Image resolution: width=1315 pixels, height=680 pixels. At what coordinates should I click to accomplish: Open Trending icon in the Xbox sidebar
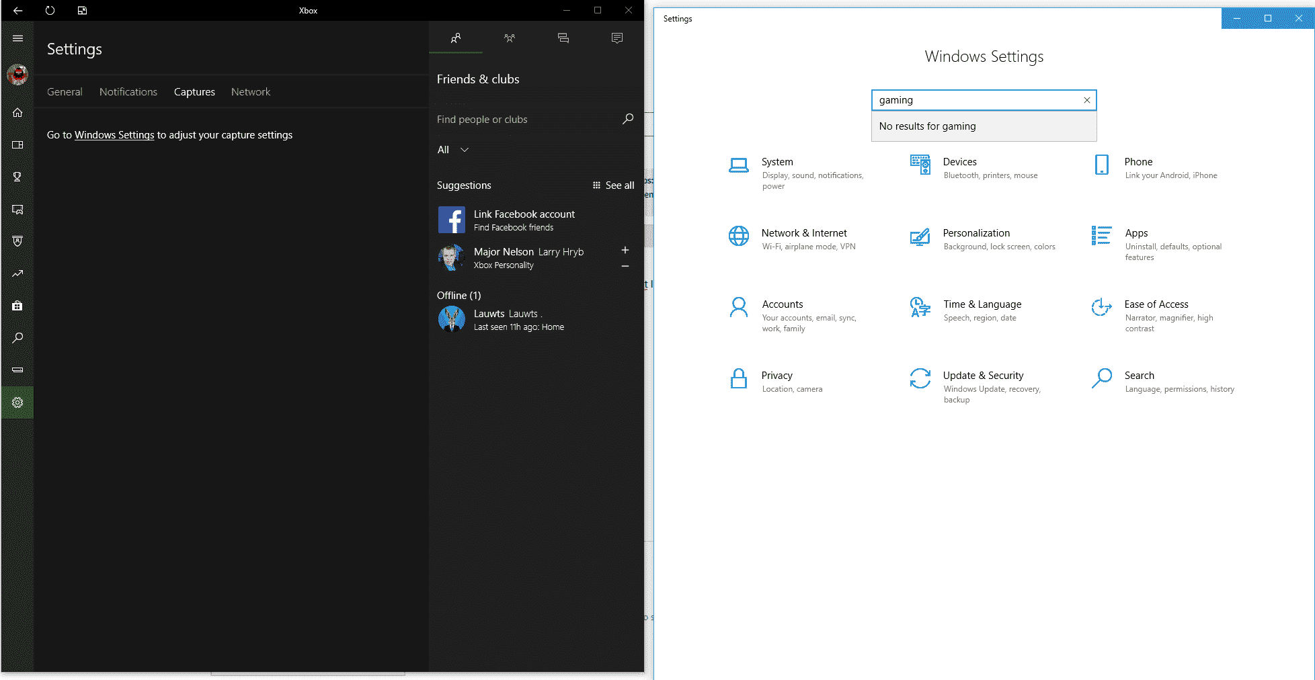pos(17,273)
